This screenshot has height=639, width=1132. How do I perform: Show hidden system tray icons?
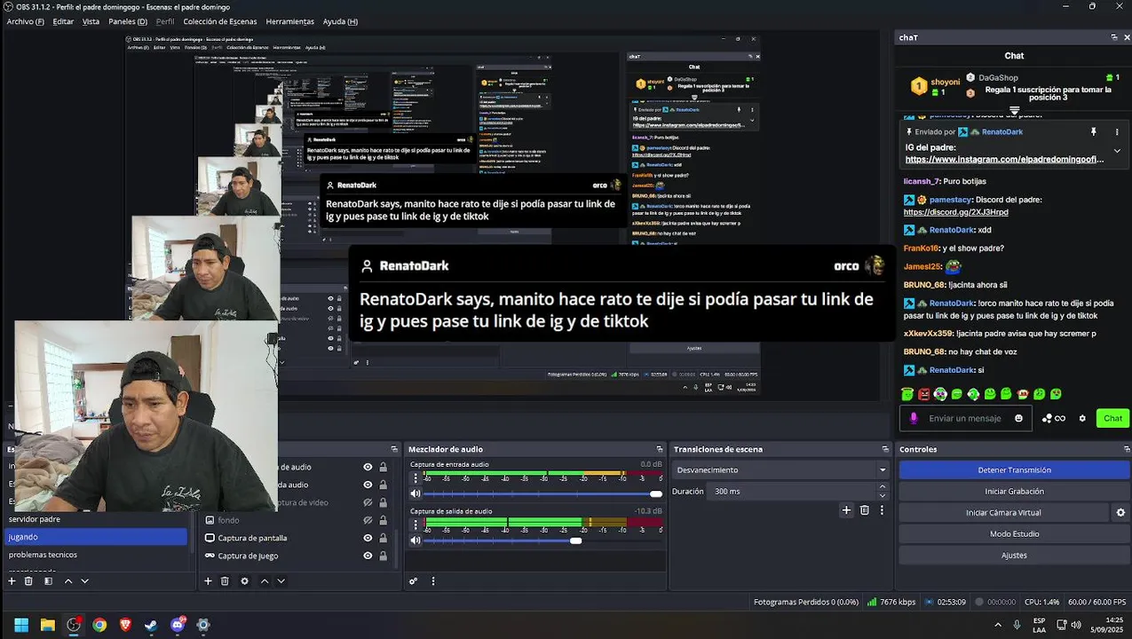997,625
